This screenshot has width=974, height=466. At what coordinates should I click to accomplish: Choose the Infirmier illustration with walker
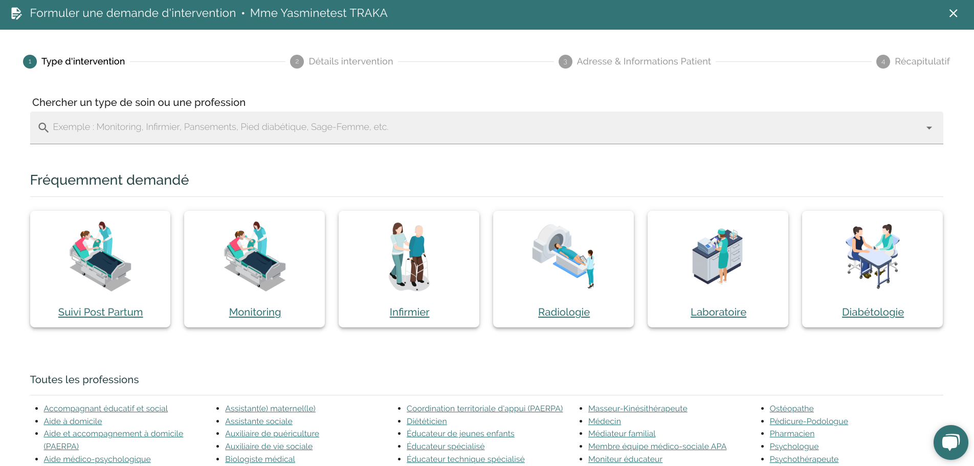click(x=409, y=256)
